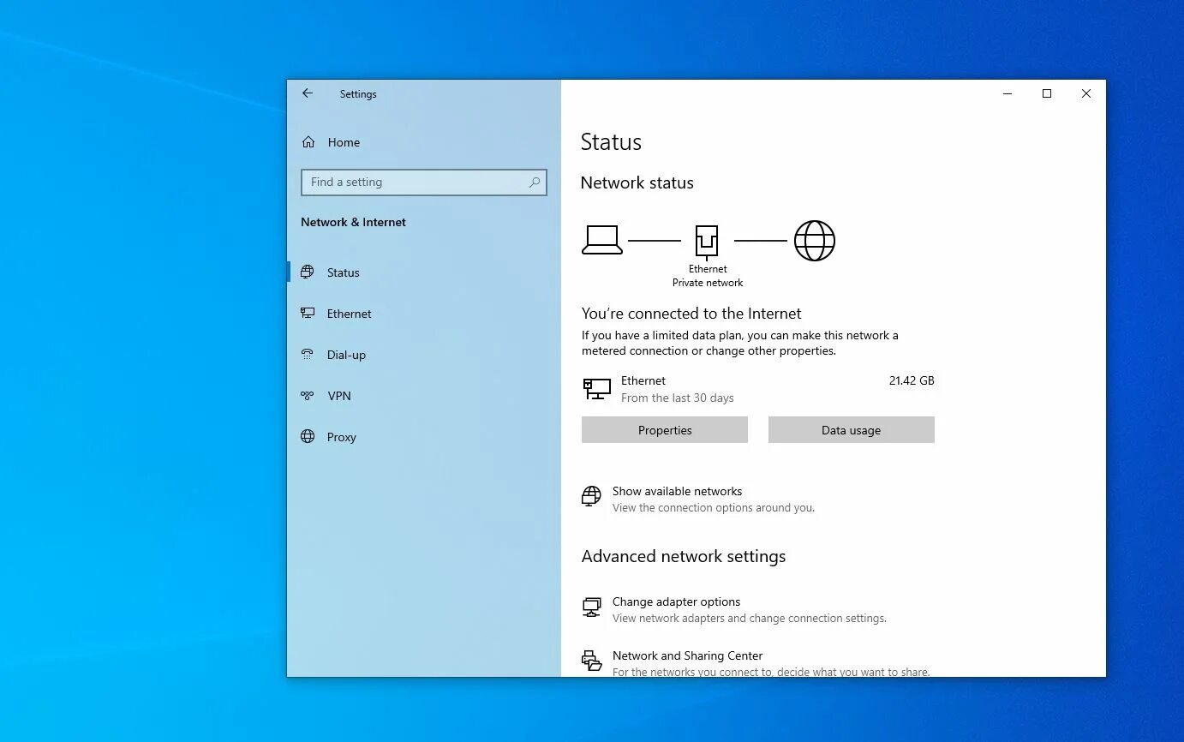Maximize the Settings window
The image size is (1184, 742).
coord(1047,93)
